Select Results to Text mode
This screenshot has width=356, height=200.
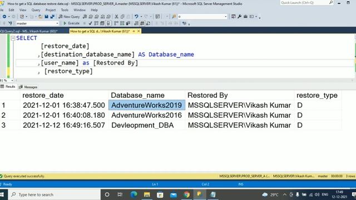[136, 23]
